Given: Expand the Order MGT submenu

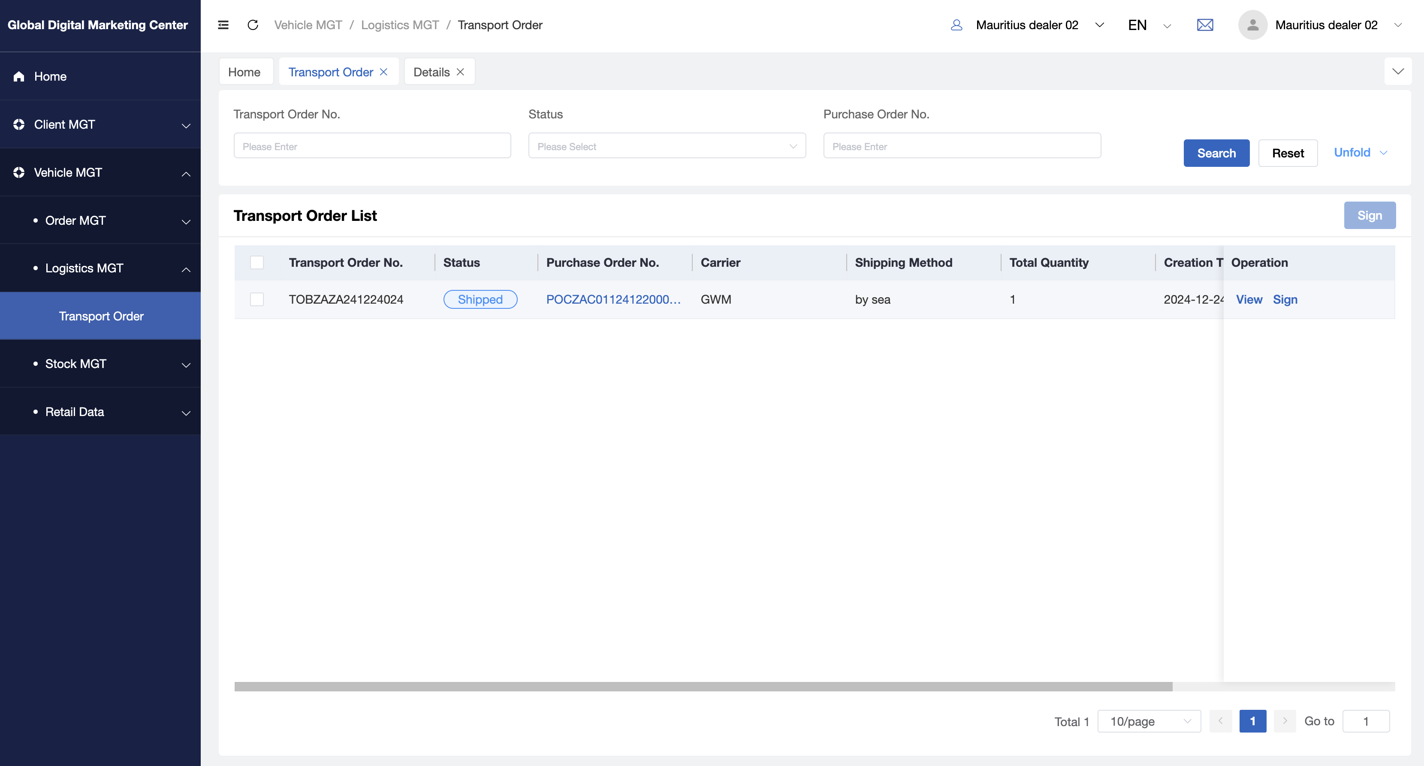Looking at the screenshot, I should (x=186, y=222).
